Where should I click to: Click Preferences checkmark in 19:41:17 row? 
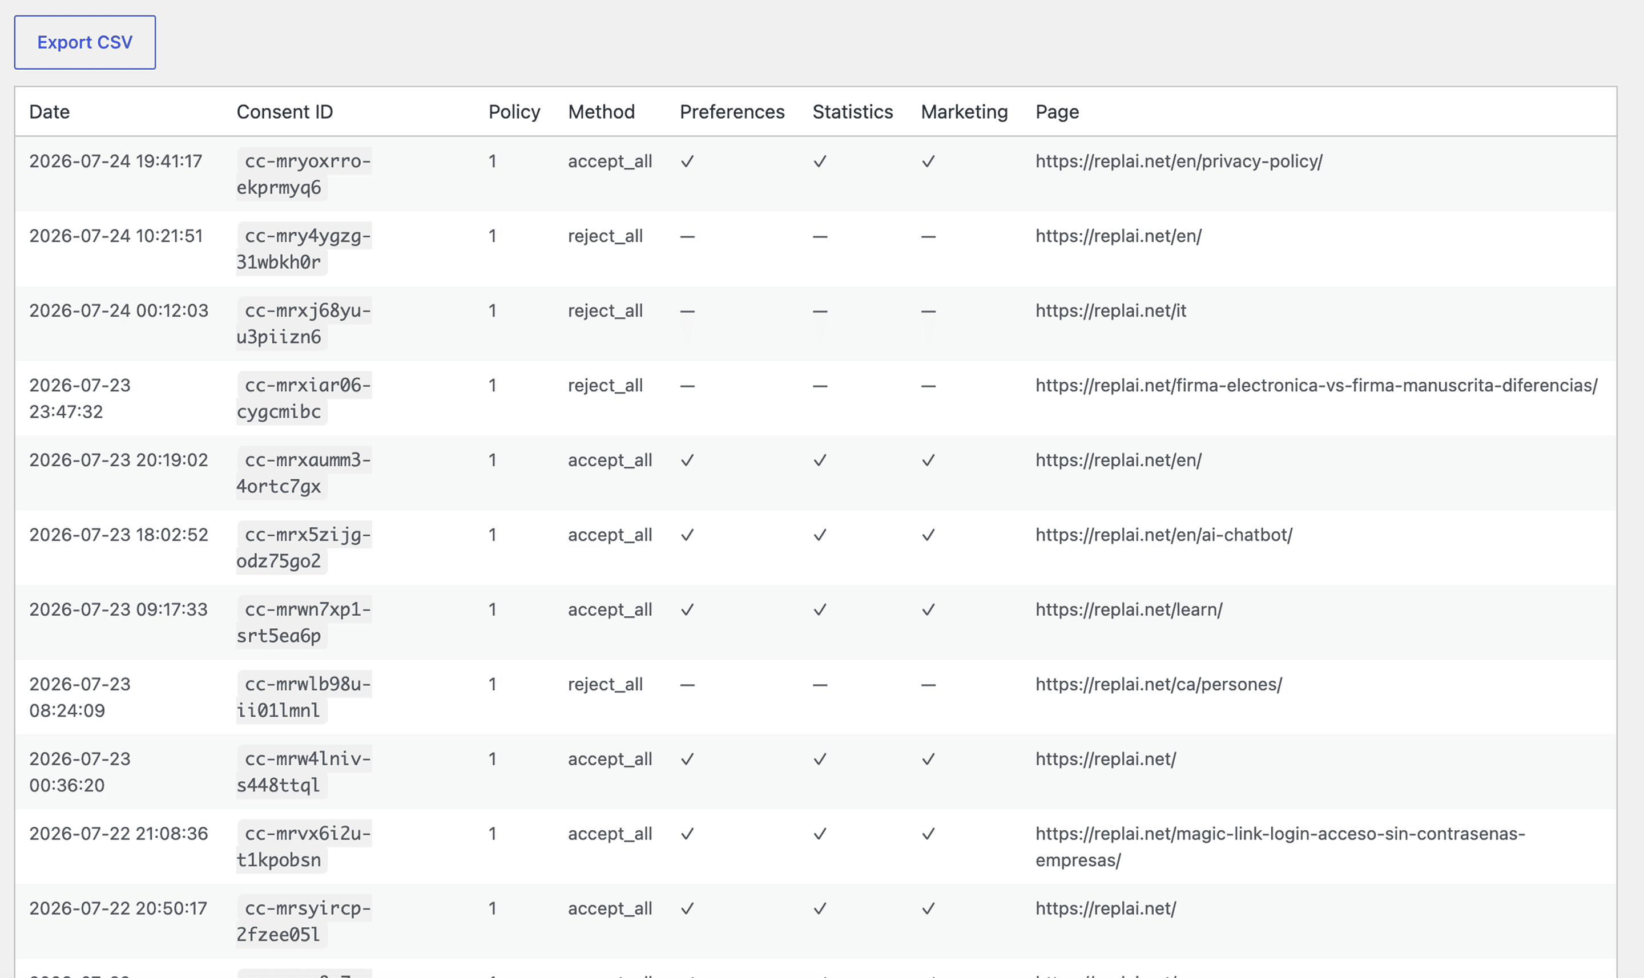687,161
